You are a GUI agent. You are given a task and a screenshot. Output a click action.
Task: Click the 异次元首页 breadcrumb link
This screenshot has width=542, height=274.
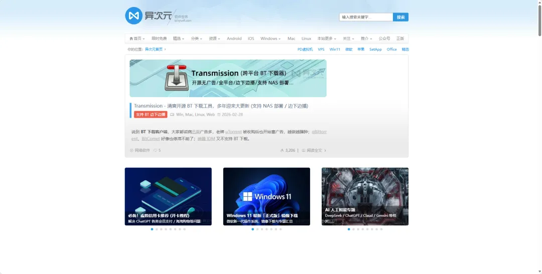[x=154, y=50]
